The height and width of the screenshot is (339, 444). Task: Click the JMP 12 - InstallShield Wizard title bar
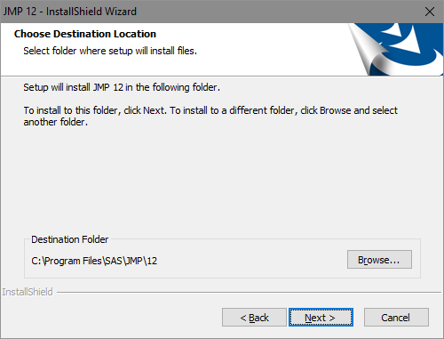coord(207,12)
